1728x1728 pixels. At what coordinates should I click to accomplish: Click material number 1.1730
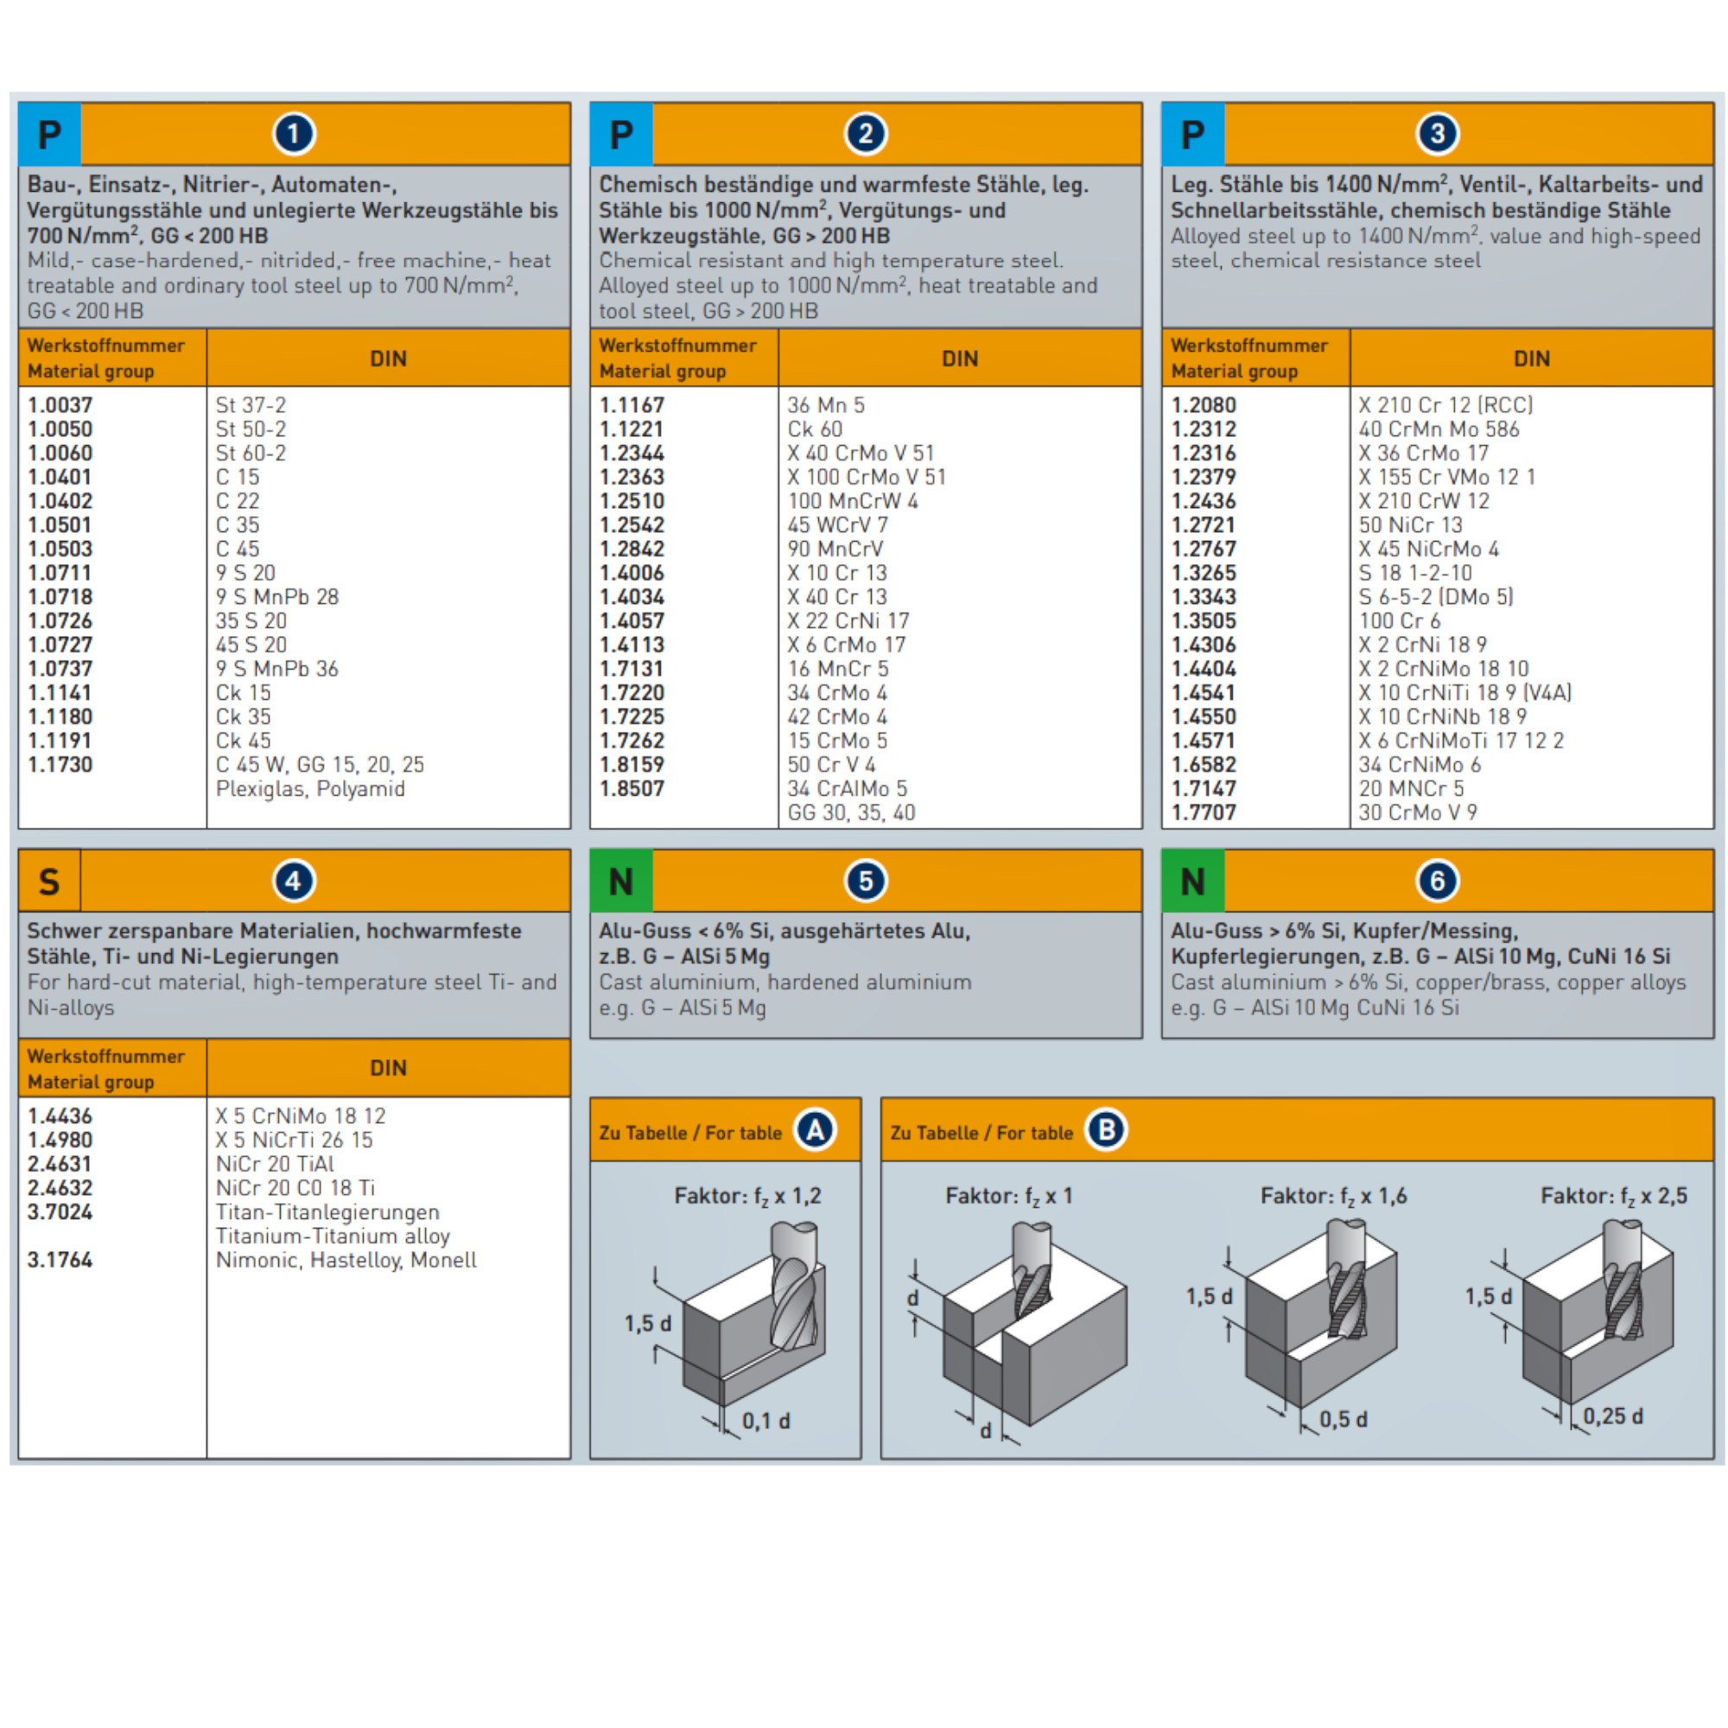[x=60, y=765]
